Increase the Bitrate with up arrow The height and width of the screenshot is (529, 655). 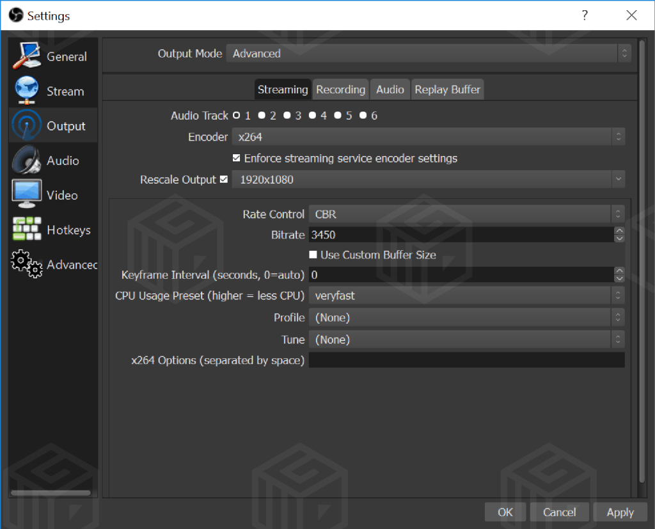[619, 231]
